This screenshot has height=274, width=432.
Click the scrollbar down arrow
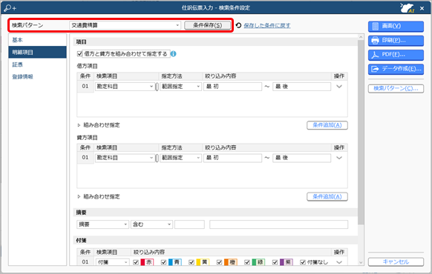[x=361, y=263]
